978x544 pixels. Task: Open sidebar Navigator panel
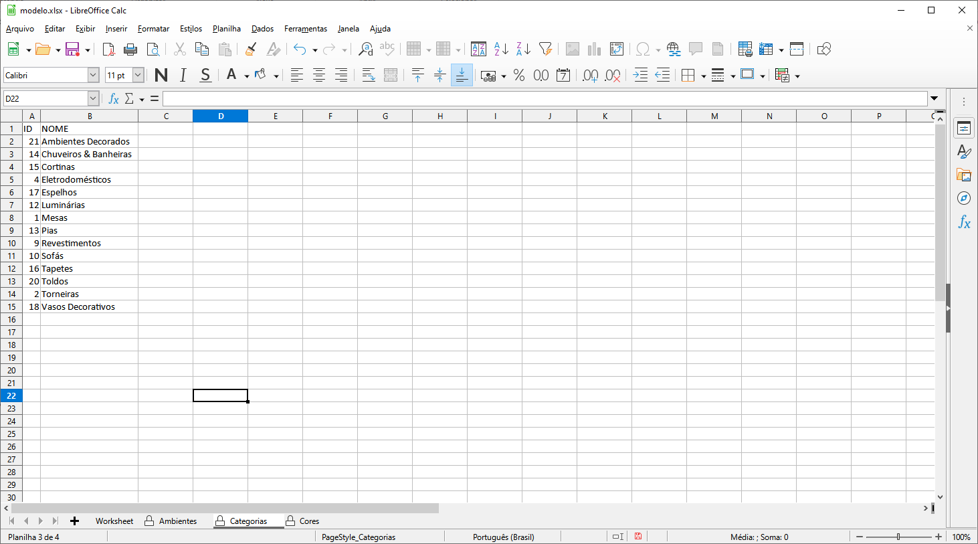click(964, 198)
